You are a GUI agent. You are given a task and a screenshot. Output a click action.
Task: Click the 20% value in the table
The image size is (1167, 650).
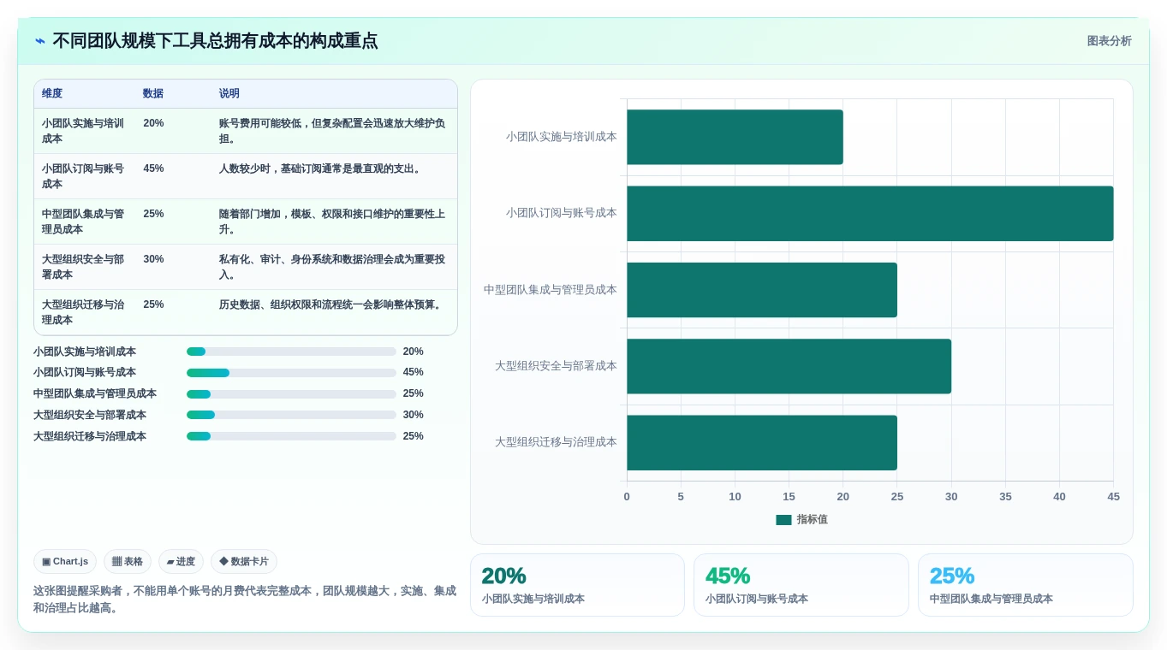(153, 123)
